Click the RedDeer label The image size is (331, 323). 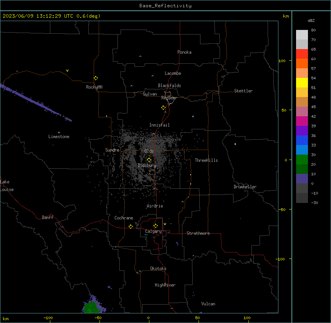169,98
